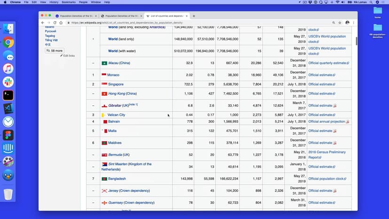
Task: Open the Singapore country link
Action: 116,84
